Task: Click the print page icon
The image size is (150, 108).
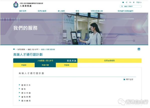Action: [x=139, y=49]
